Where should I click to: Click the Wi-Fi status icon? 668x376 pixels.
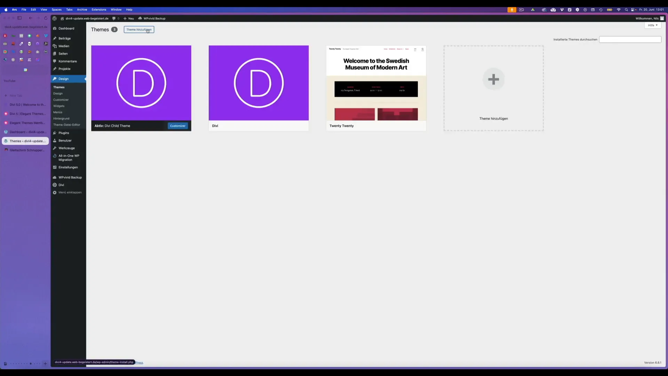coord(619,10)
